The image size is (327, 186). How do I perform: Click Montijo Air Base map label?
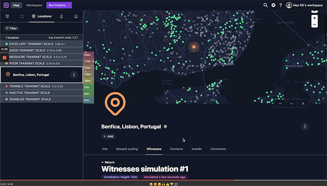pyautogui.click(x=294, y=66)
